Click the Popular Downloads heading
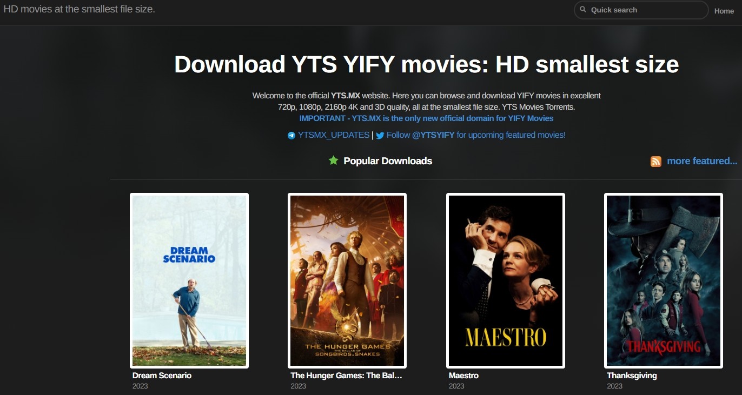The height and width of the screenshot is (395, 742). click(x=388, y=161)
